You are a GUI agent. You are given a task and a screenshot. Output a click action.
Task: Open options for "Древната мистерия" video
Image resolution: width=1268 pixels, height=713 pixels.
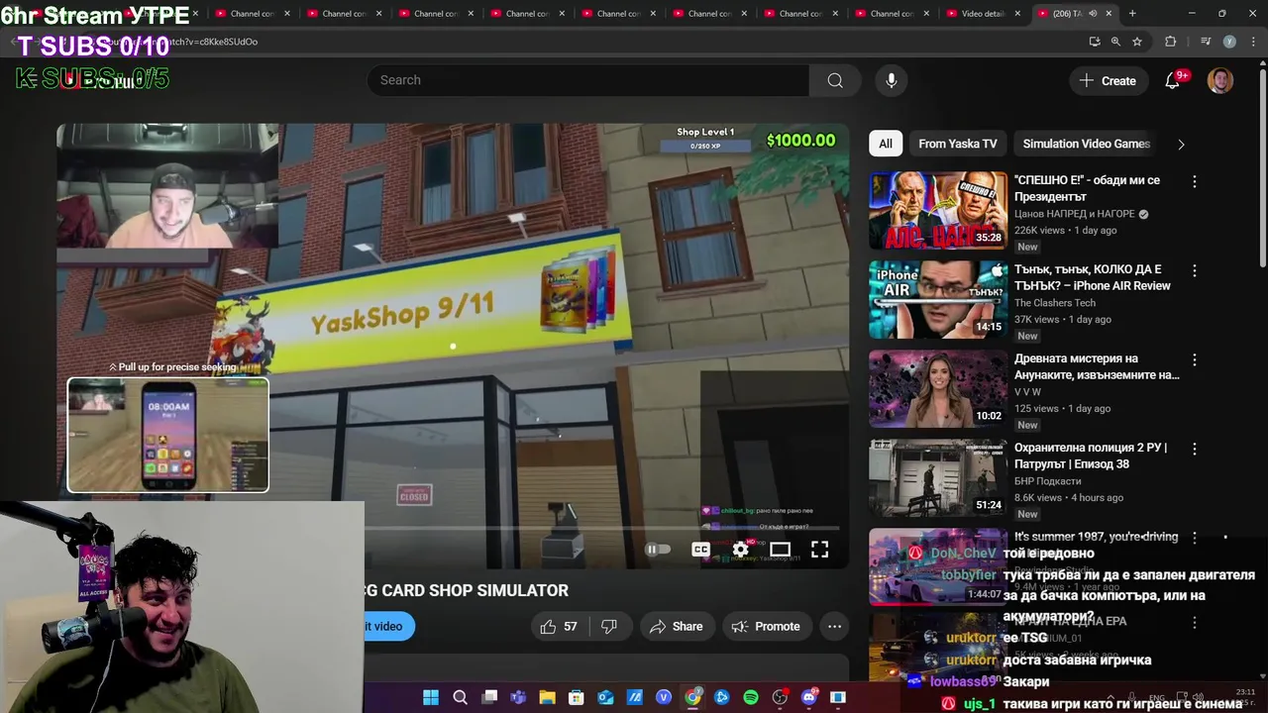click(x=1195, y=359)
